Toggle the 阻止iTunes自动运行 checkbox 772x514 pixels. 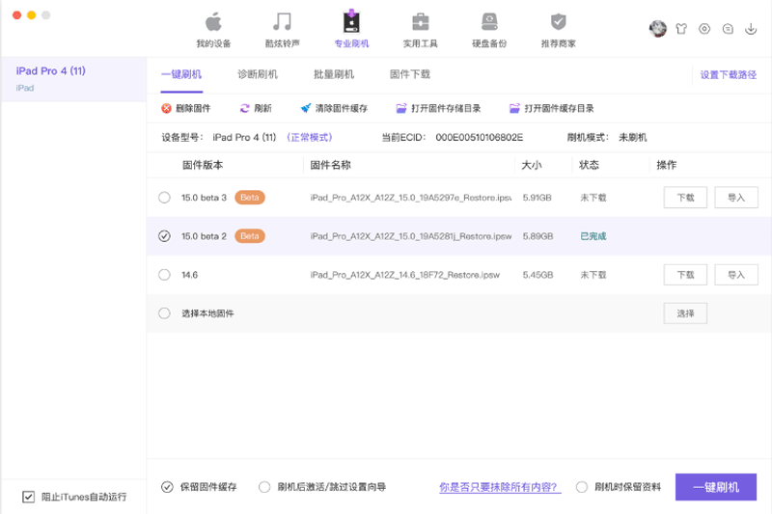(x=28, y=497)
